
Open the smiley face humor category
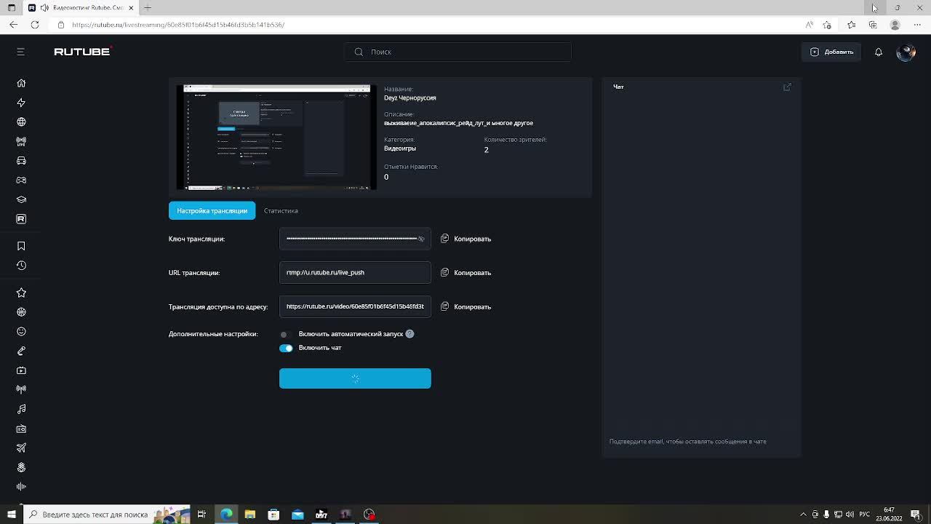click(21, 332)
